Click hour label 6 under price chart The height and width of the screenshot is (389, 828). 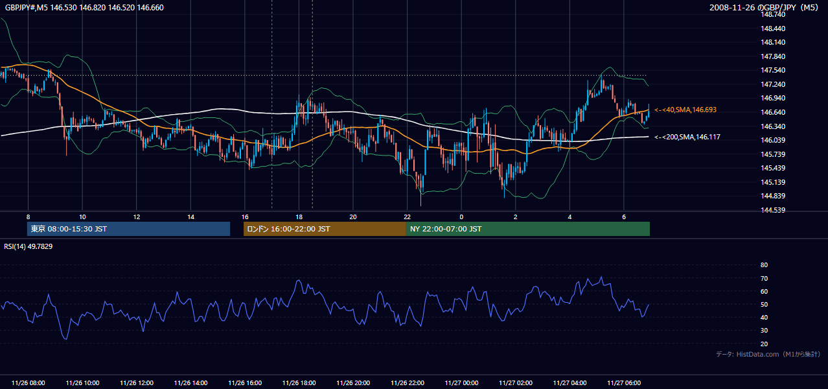624,217
